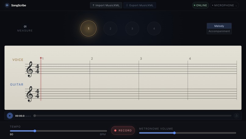Click the BPM unit label

tap(103, 134)
